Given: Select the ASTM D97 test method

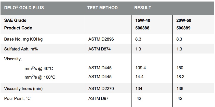Looking at the screenshot, I should point(98,98).
